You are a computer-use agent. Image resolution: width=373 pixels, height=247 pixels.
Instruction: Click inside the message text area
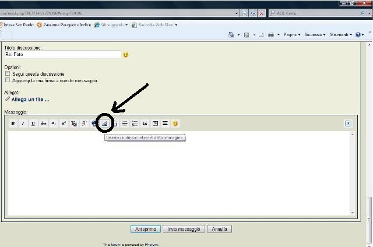pyautogui.click(x=178, y=173)
